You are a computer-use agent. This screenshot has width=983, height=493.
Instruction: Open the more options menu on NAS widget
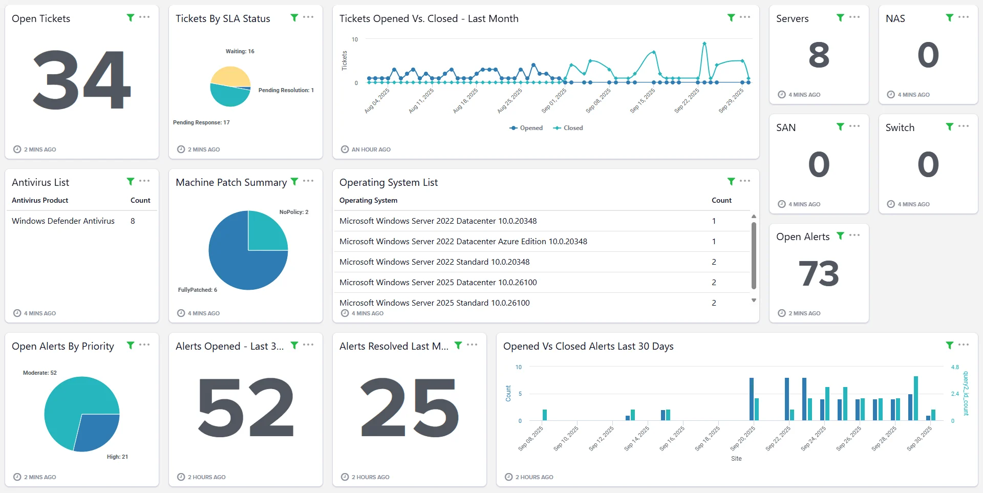(964, 17)
